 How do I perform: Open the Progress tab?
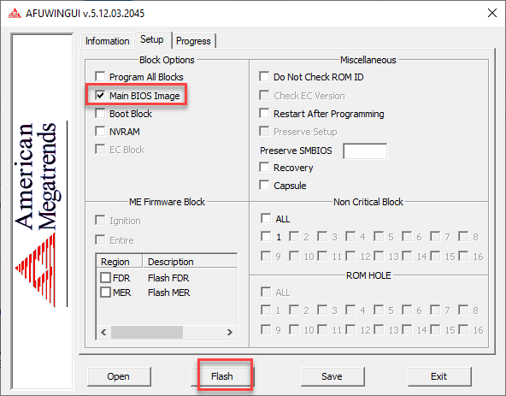tap(193, 41)
